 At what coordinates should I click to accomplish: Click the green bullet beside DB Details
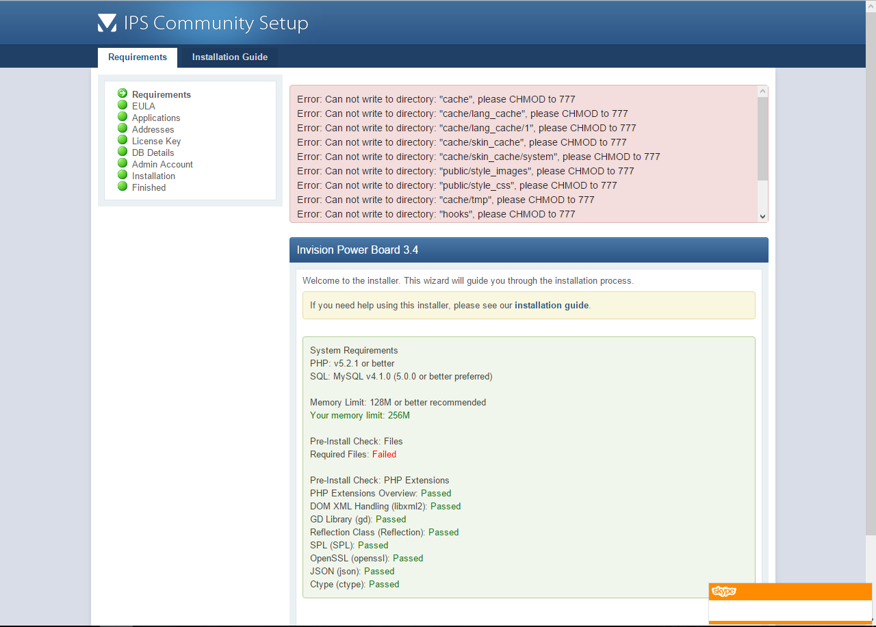123,152
